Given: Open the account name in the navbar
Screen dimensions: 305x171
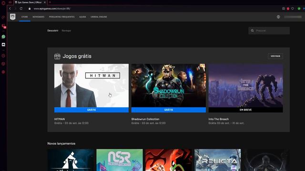Looking at the screenshot, I should (x=293, y=17).
